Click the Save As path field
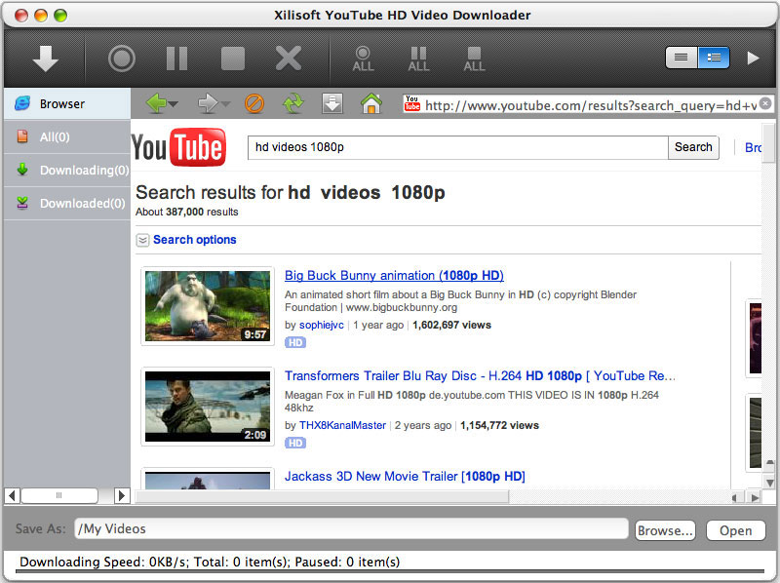 click(x=351, y=528)
